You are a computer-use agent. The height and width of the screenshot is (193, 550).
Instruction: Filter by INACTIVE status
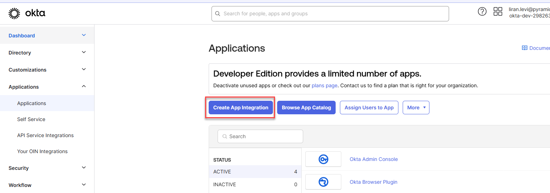pyautogui.click(x=255, y=184)
